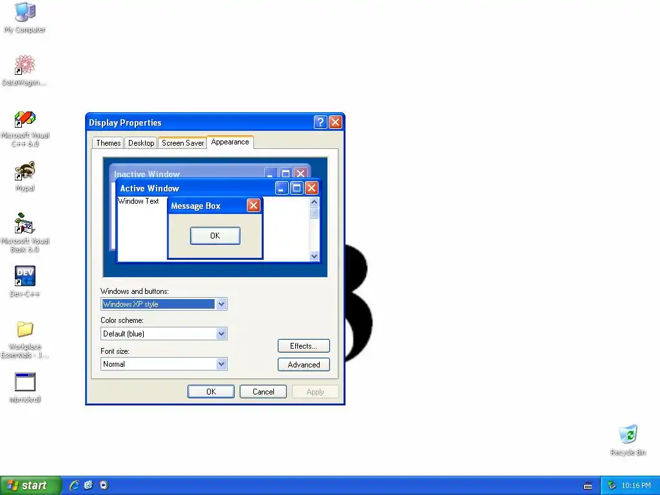Click the preview Window Text label

pos(139,201)
